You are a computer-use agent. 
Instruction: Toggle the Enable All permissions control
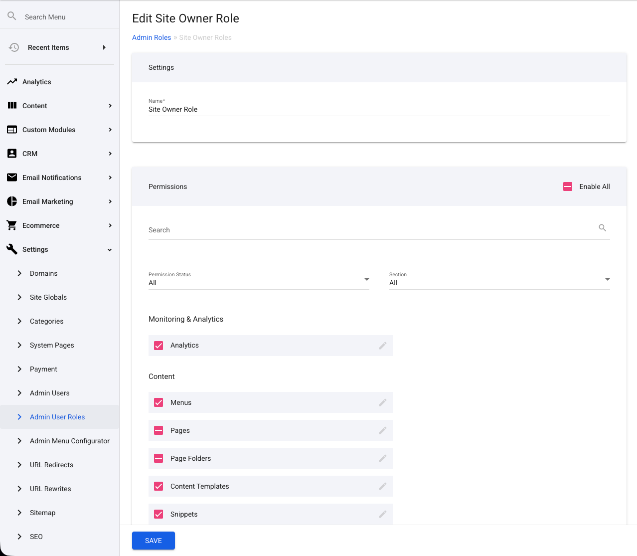tap(568, 186)
